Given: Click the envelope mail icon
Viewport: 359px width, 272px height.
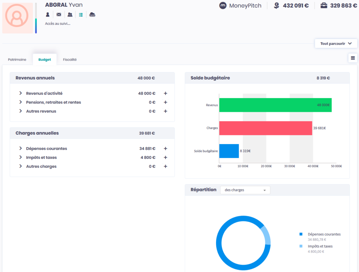Looking at the screenshot, I should point(59,15).
